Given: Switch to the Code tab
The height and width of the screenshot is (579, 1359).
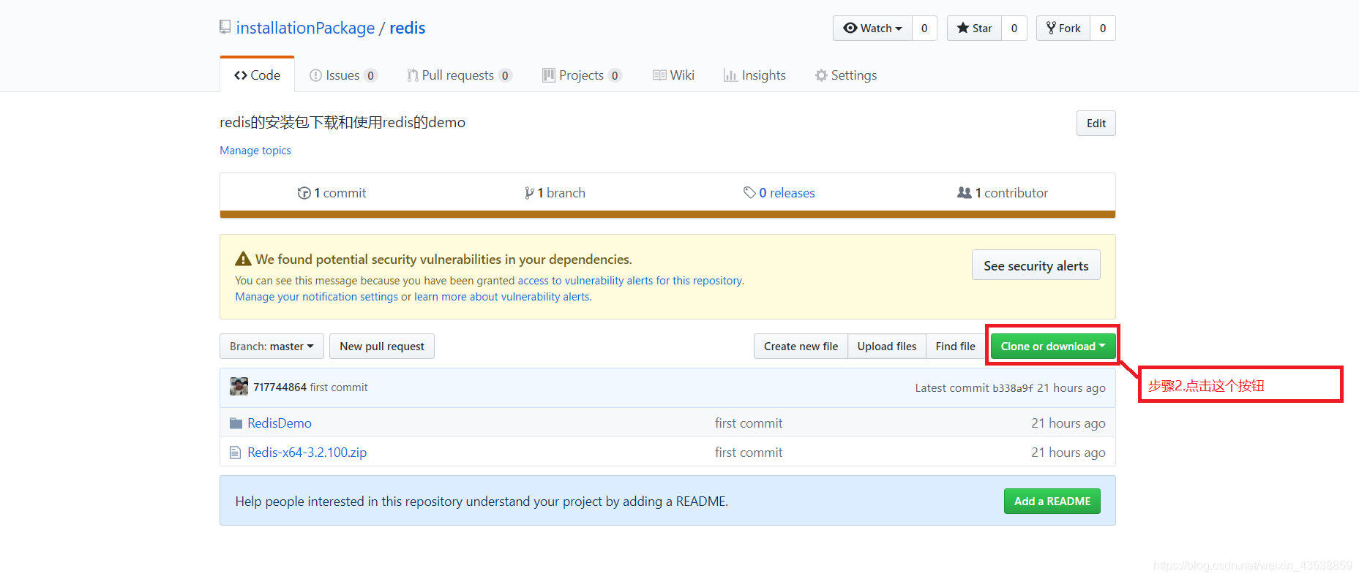Looking at the screenshot, I should (x=257, y=75).
